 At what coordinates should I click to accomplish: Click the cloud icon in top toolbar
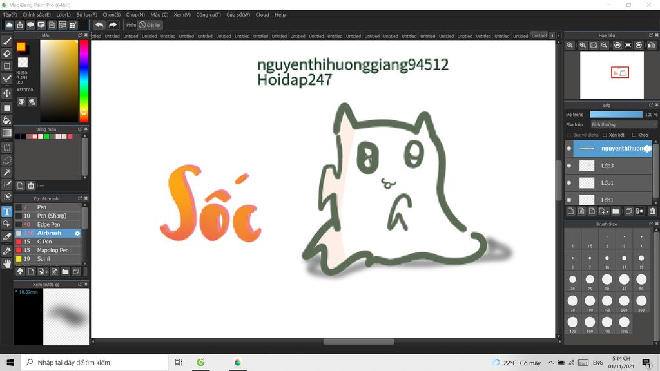pos(9,25)
